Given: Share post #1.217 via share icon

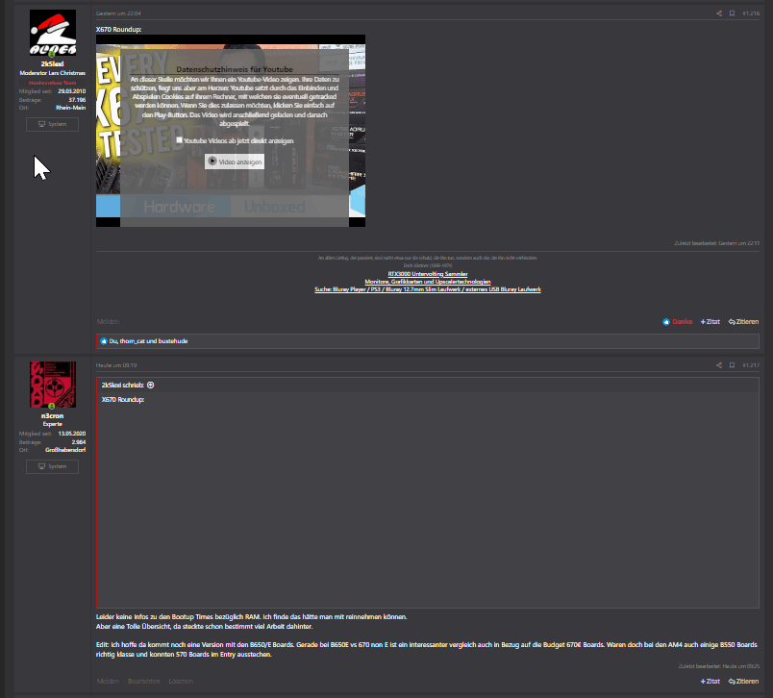Looking at the screenshot, I should [719, 365].
